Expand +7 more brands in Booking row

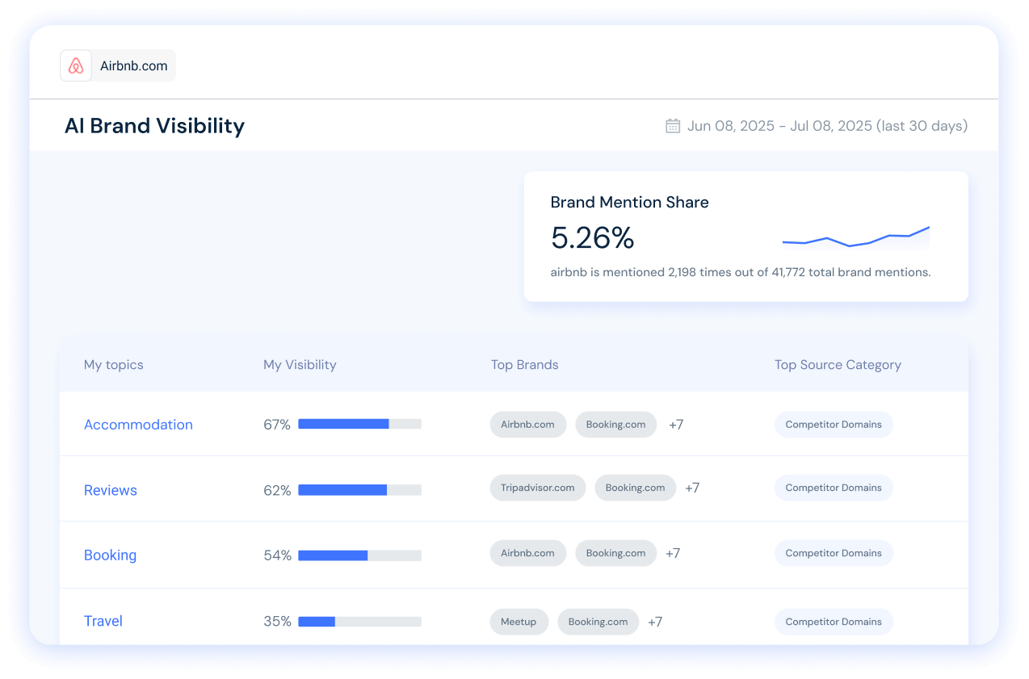pos(673,553)
